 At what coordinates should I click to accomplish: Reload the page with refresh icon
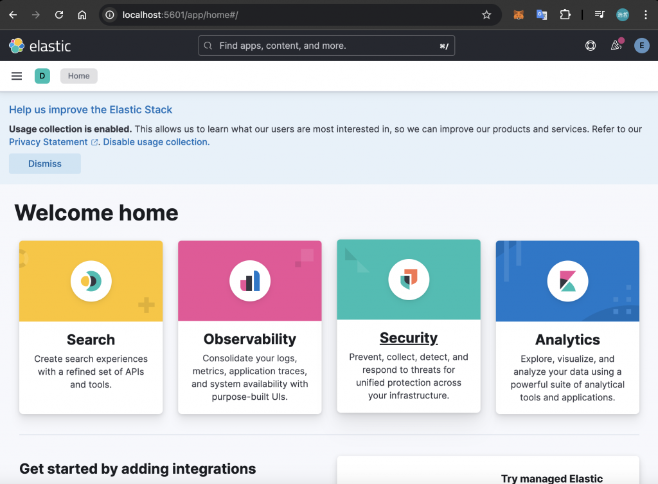(x=59, y=15)
